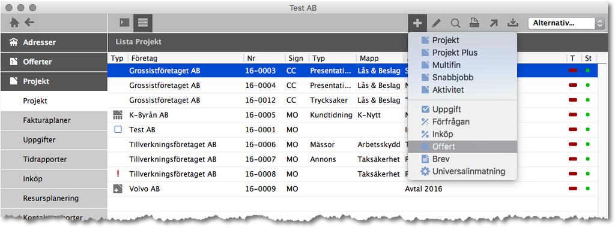Select project number 16-0001

coord(261,130)
